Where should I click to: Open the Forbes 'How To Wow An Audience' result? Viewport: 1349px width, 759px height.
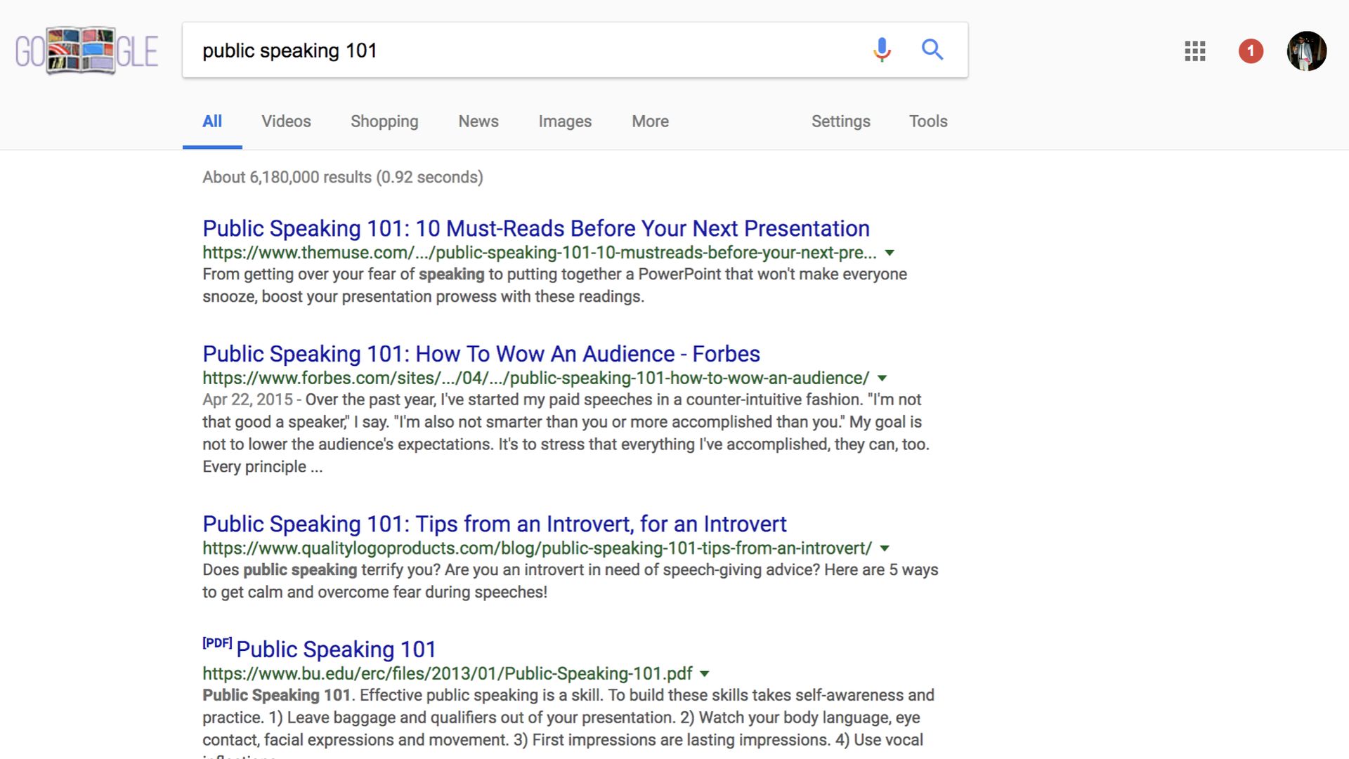[481, 354]
